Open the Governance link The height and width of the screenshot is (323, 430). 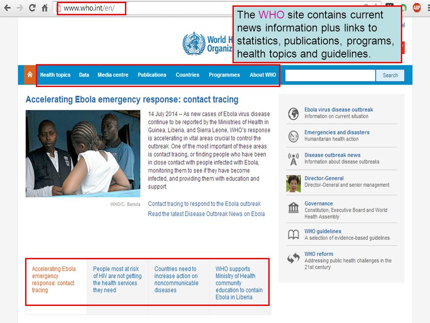[x=318, y=204]
